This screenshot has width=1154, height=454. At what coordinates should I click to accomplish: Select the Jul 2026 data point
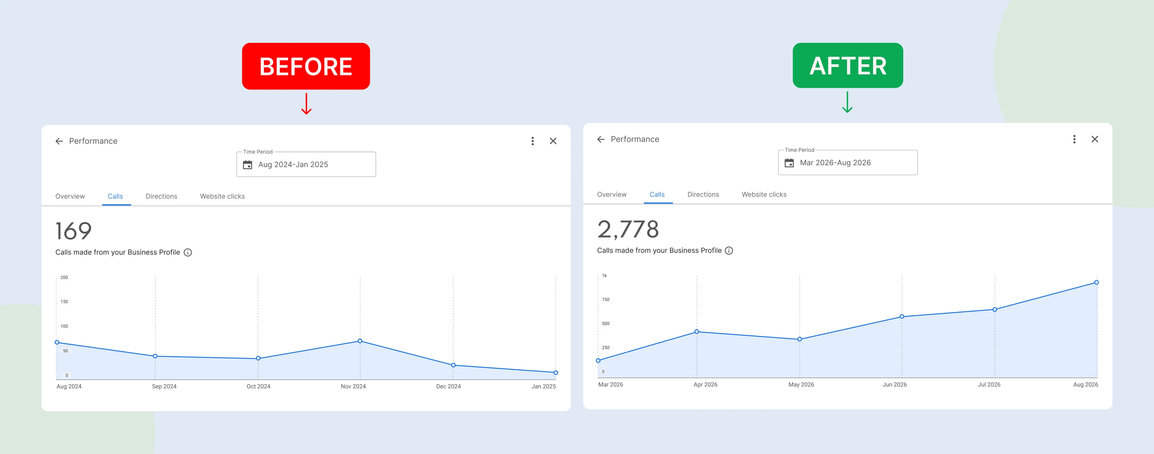pos(995,310)
